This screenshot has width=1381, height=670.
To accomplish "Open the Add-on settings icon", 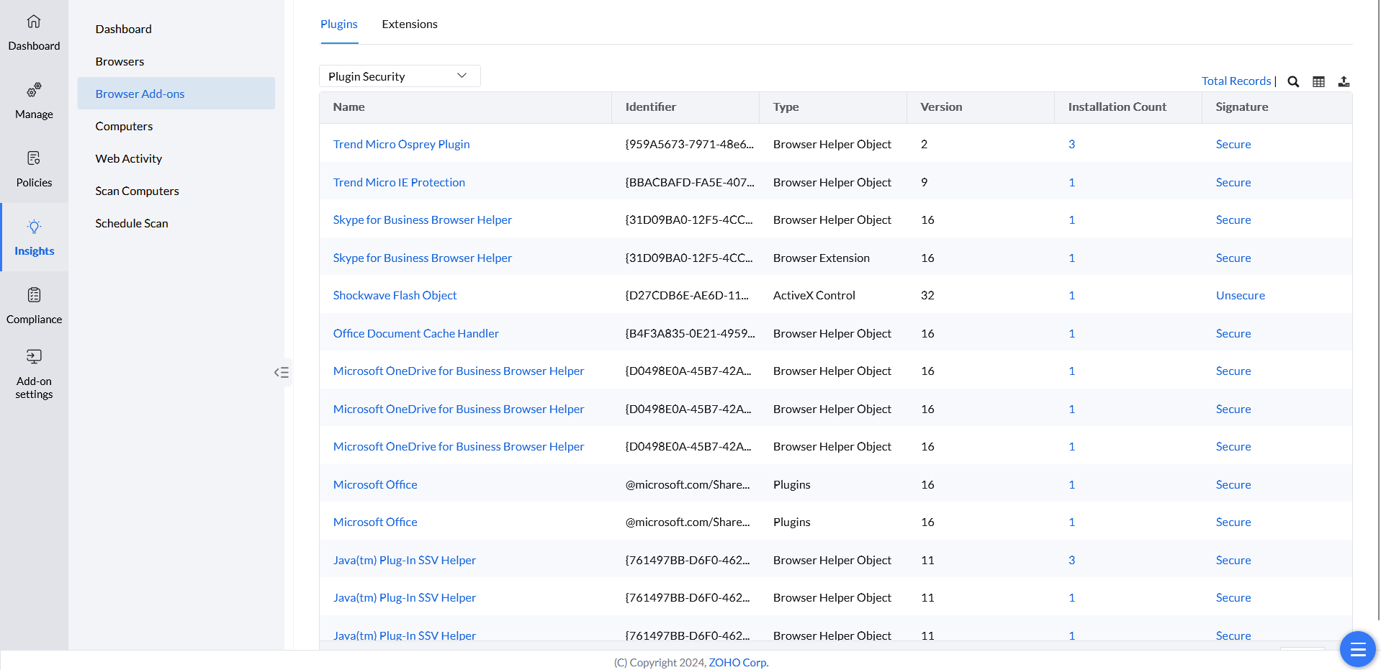I will [34, 357].
